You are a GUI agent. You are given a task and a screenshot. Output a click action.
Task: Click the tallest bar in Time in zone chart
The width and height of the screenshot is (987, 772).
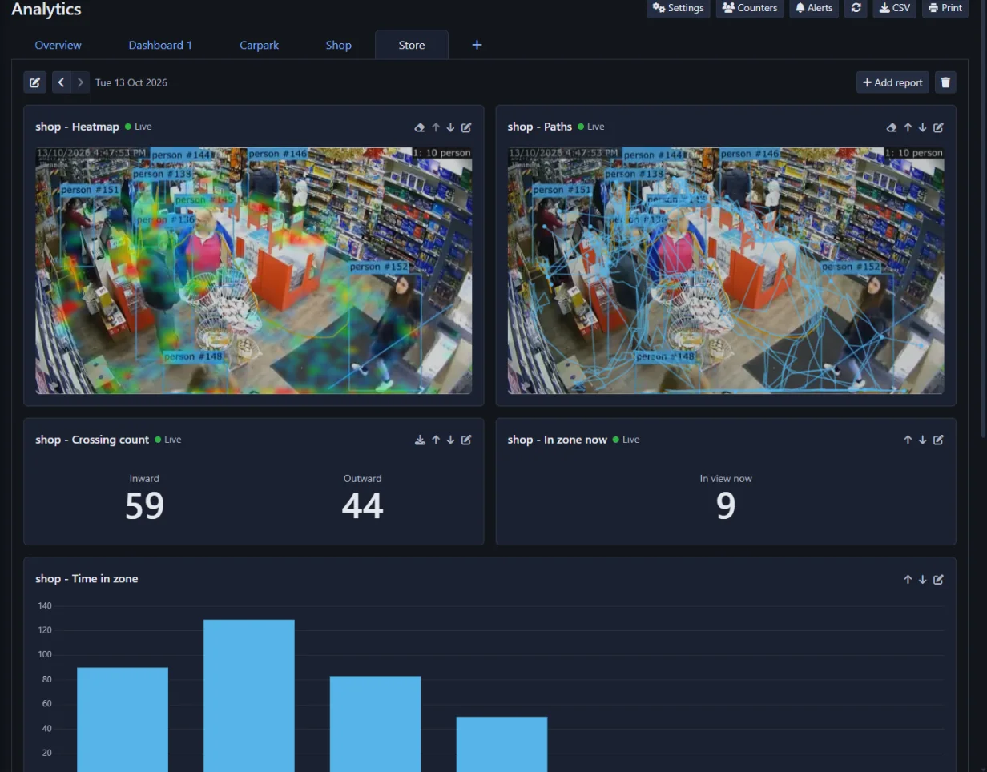click(249, 695)
